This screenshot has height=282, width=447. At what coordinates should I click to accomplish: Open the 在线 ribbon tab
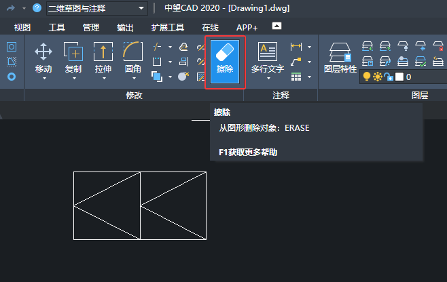(210, 28)
